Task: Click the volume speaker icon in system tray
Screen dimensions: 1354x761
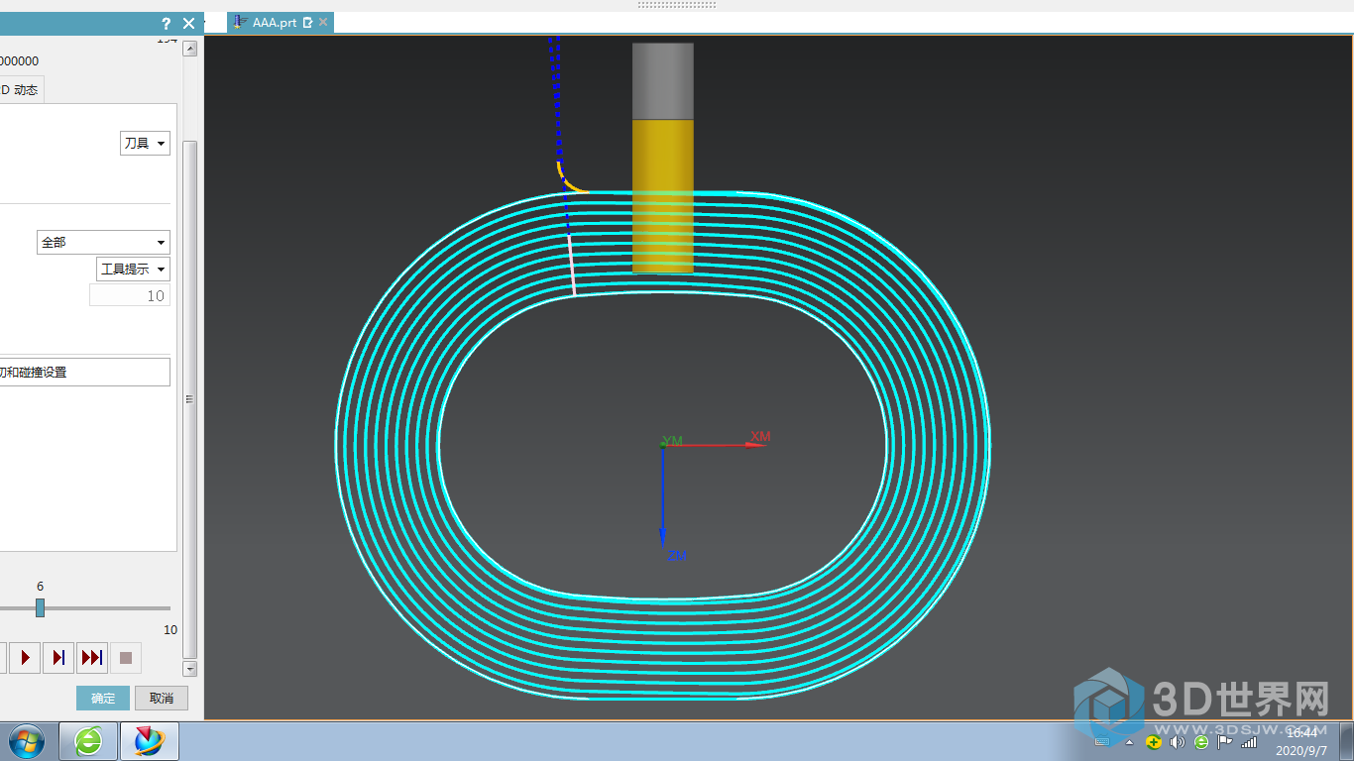Action: 1177,741
